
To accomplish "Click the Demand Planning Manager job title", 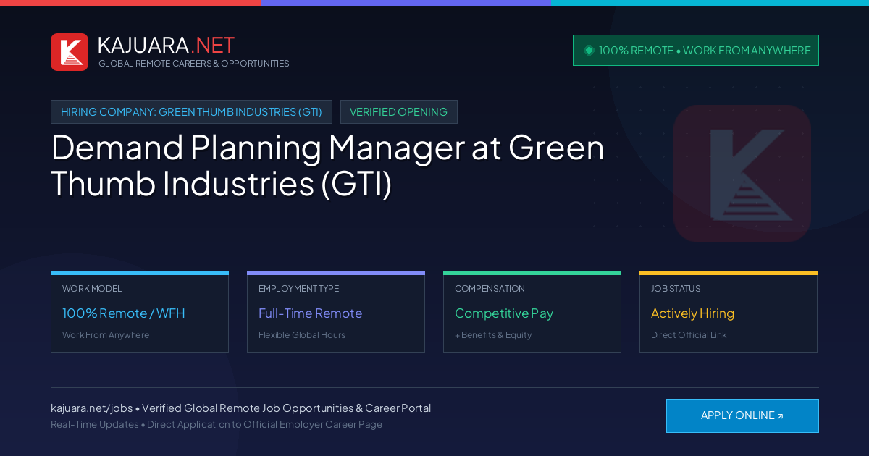I will tap(327, 165).
